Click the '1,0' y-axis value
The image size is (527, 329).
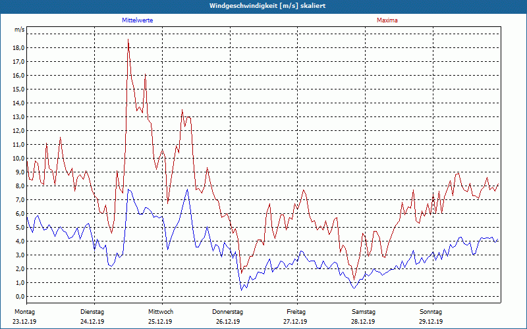(x=20, y=282)
